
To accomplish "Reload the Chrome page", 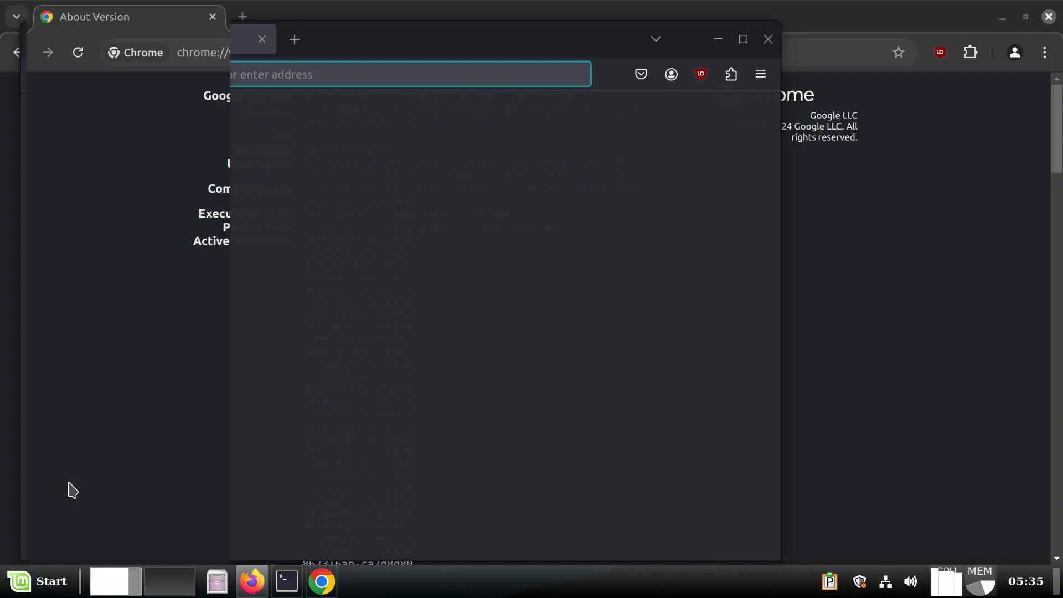I will point(78,53).
